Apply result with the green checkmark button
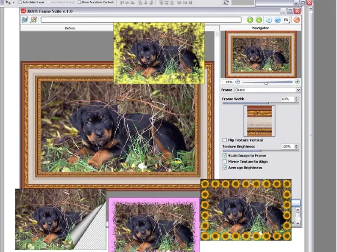The image size is (337, 252). point(259,20)
